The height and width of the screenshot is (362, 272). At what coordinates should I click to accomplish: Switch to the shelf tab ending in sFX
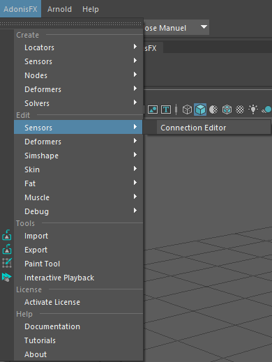click(153, 48)
